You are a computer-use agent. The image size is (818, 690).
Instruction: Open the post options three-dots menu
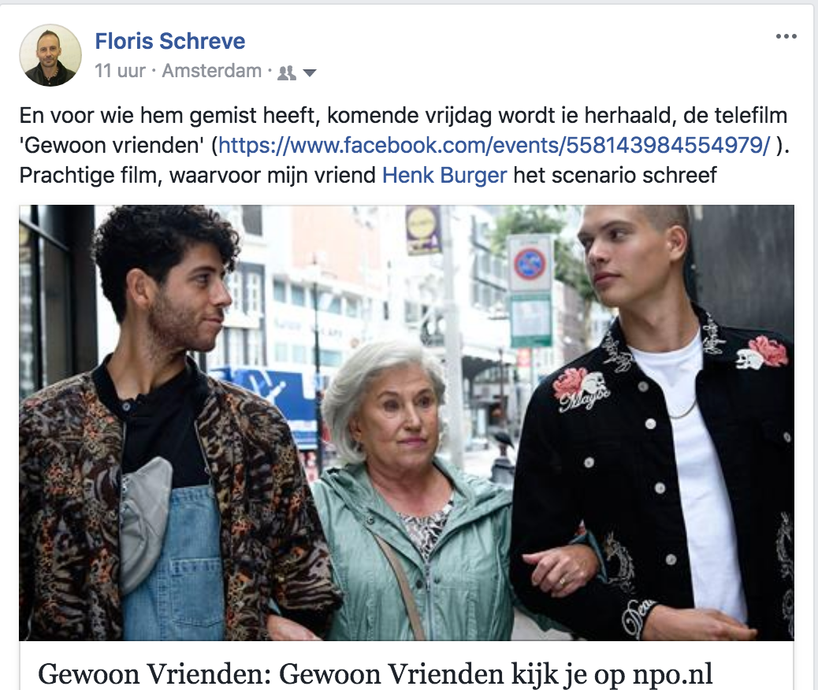coord(786,36)
